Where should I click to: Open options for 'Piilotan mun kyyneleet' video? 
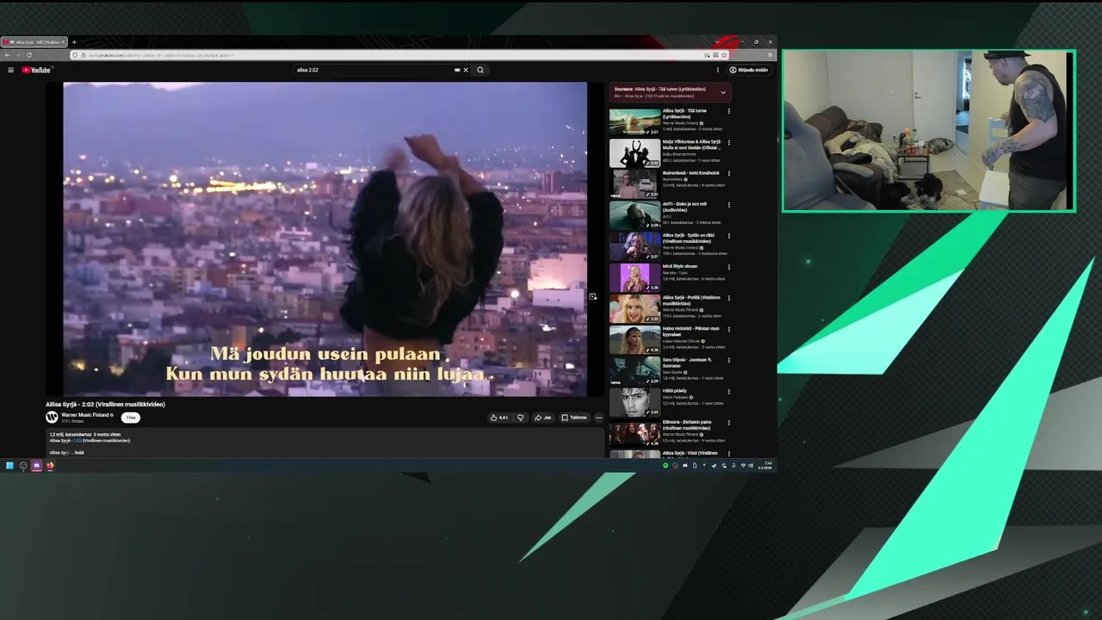pyautogui.click(x=729, y=329)
